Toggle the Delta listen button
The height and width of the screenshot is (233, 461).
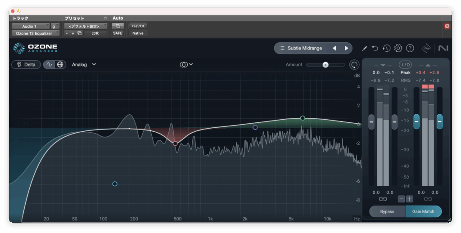point(26,64)
